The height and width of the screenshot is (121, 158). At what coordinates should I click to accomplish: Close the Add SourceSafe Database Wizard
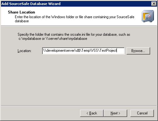[x=154, y=4]
